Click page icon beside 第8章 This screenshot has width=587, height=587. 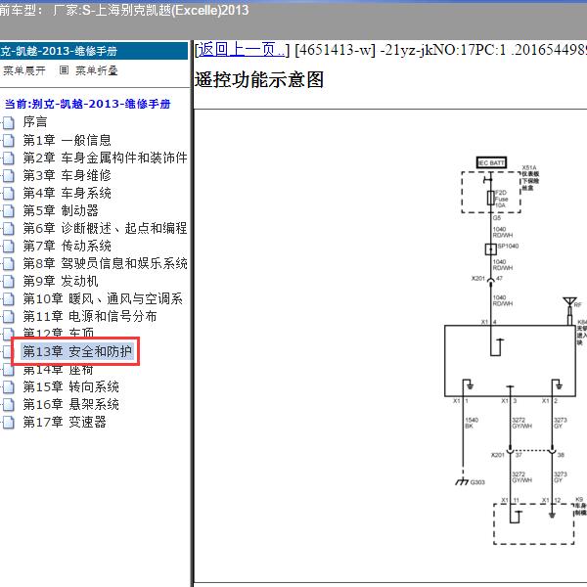coord(8,263)
